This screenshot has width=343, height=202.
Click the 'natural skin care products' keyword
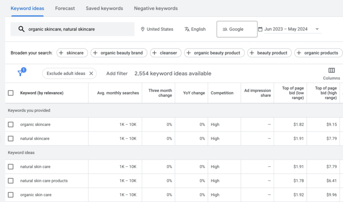coord(44,181)
